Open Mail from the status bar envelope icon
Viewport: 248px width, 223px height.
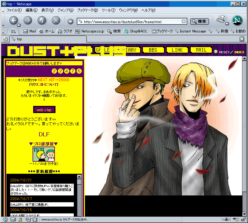tap(13, 220)
